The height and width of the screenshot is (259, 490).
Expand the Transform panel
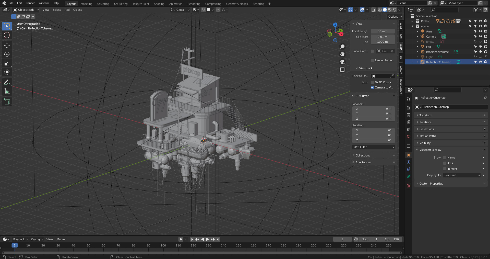coord(426,115)
